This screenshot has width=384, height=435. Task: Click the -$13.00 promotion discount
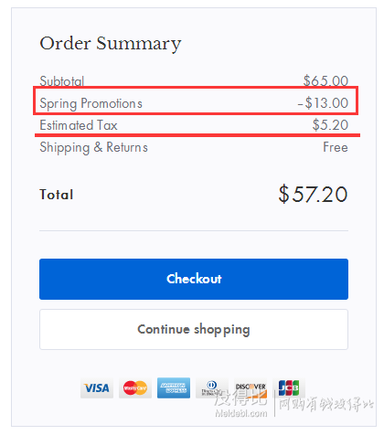[323, 103]
